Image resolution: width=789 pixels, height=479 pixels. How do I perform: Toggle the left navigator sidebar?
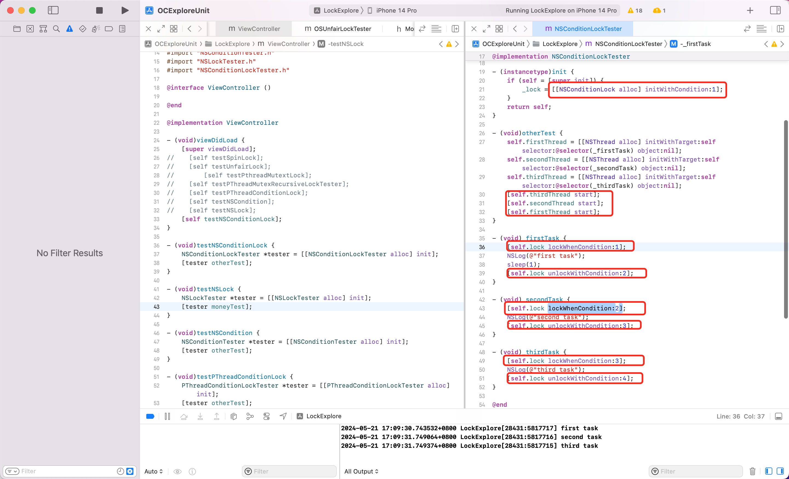coord(53,10)
